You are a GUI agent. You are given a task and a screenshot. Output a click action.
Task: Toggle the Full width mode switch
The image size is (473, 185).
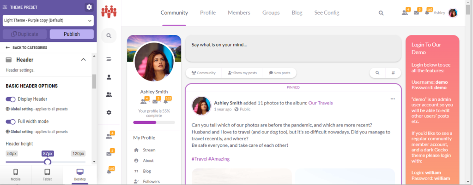click(11, 121)
